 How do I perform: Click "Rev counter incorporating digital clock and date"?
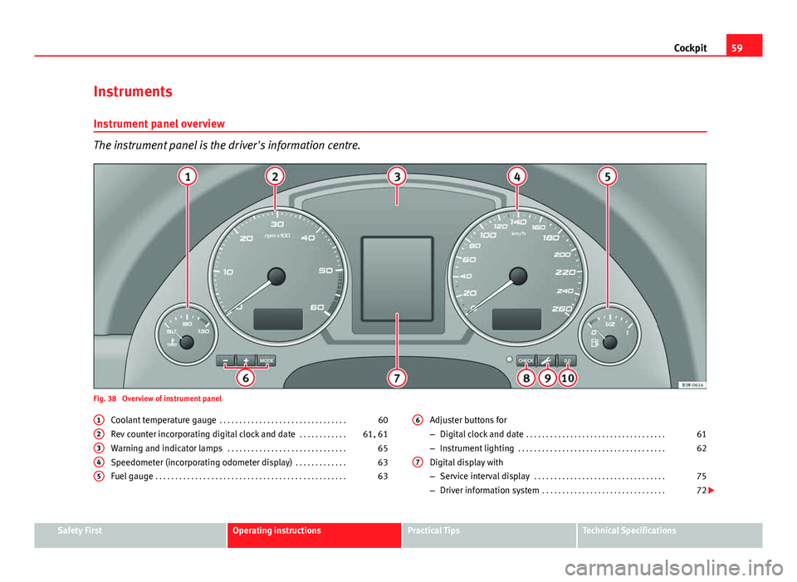point(203,434)
